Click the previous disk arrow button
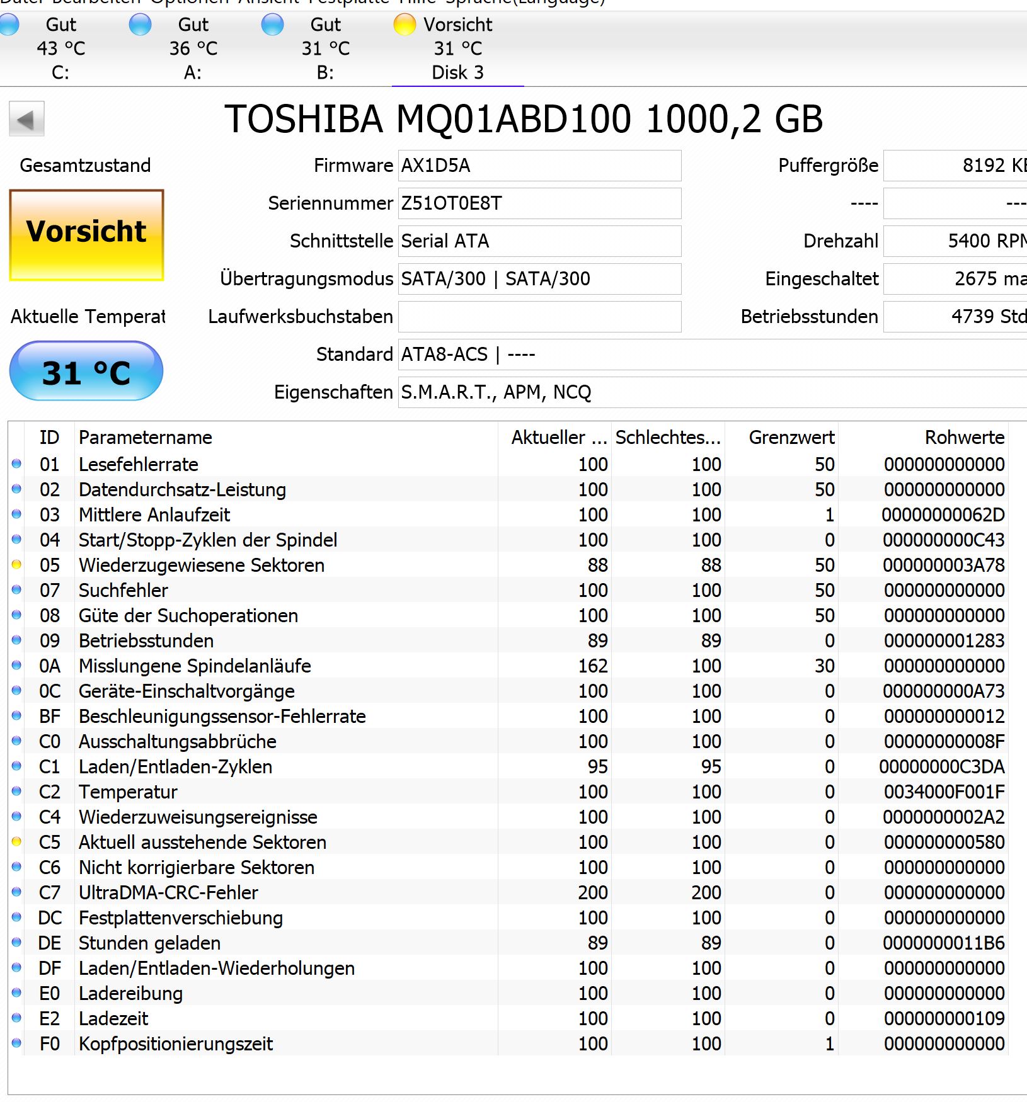 click(x=26, y=118)
